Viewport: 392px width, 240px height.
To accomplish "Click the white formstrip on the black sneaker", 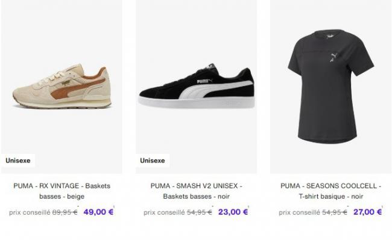I will [212, 90].
